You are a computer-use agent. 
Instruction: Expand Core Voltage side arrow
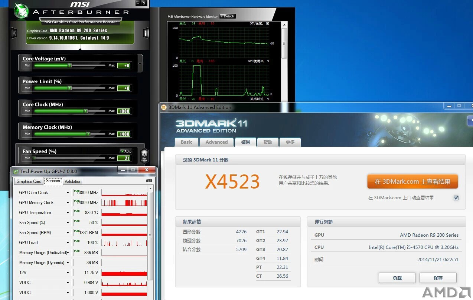(140, 64)
